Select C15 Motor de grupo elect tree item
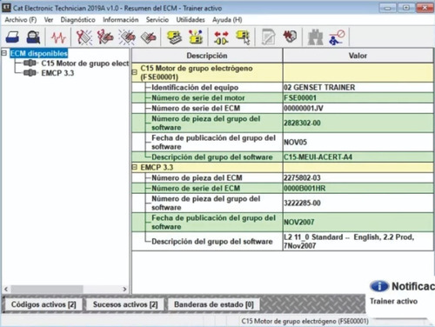435x327 pixels. pyautogui.click(x=84, y=63)
